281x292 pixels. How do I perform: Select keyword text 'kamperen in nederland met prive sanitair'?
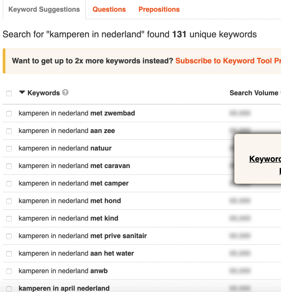(83, 236)
